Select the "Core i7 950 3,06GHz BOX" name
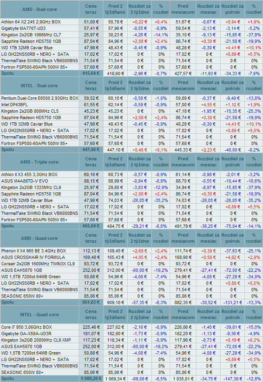This screenshot has width=263, height=382. [x=27, y=327]
